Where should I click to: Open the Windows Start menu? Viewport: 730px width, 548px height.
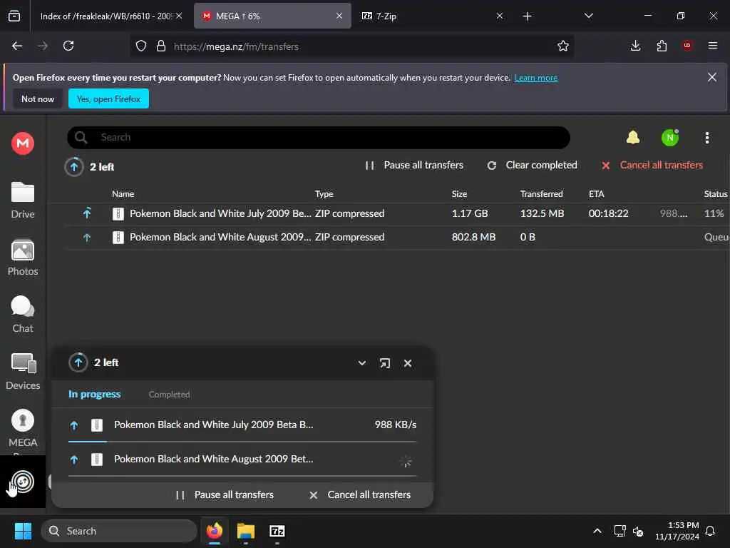click(x=23, y=531)
